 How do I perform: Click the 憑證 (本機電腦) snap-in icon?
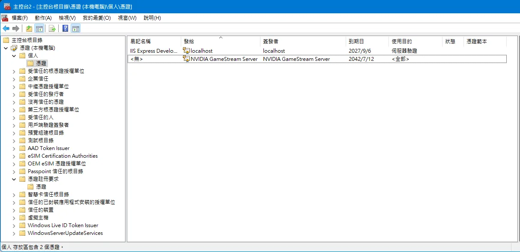pyautogui.click(x=14, y=48)
